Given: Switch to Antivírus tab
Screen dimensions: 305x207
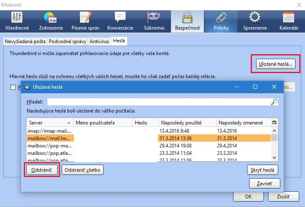Looking at the screenshot, I should pos(99,41).
